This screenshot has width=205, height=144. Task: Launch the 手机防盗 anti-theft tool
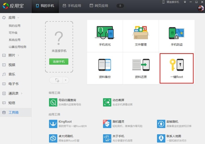tap(177, 36)
